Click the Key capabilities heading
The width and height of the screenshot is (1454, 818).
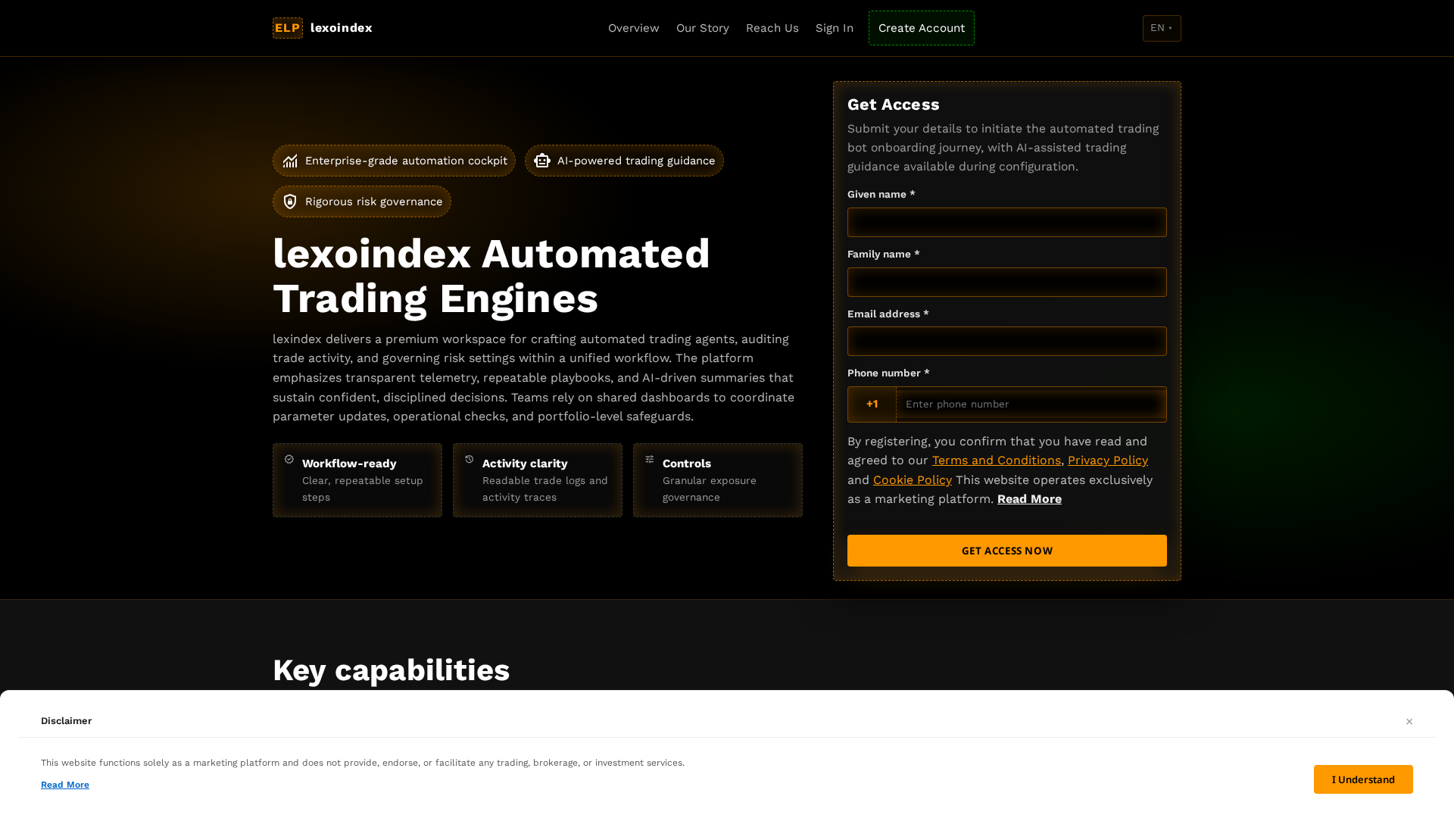click(x=391, y=670)
